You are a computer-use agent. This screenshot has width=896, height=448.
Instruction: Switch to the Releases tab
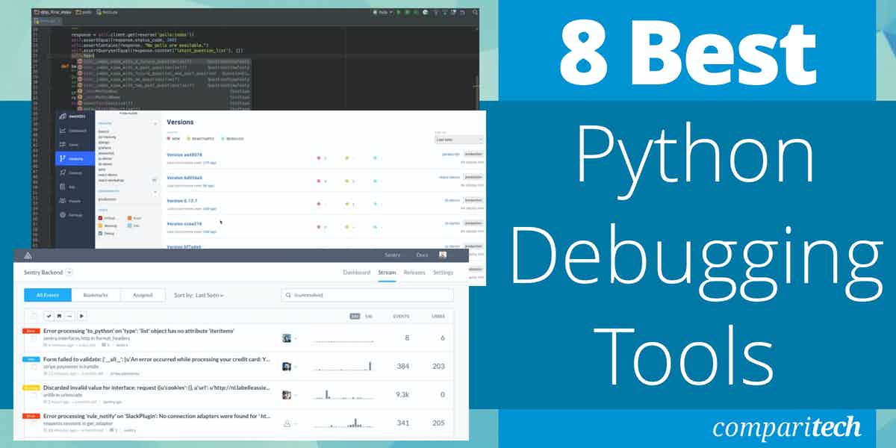pos(414,273)
